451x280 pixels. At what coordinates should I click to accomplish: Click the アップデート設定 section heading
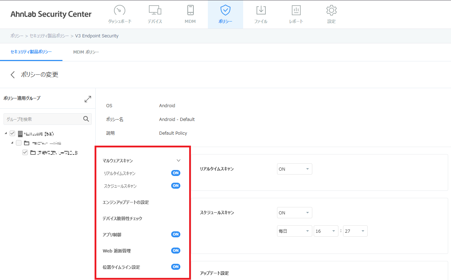point(214,273)
